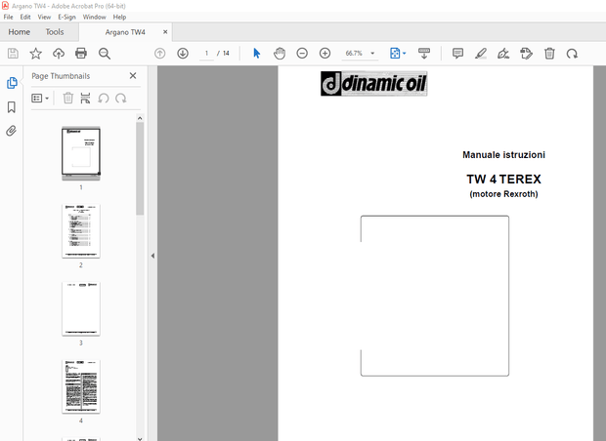606x441 pixels.
Task: Switch to the Tools tab
Action: (55, 32)
